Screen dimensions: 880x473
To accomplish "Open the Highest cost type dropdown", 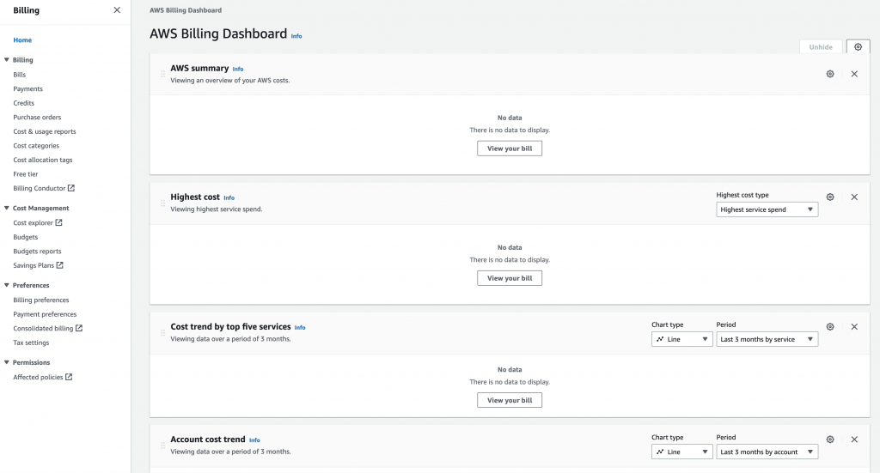I will coord(767,209).
